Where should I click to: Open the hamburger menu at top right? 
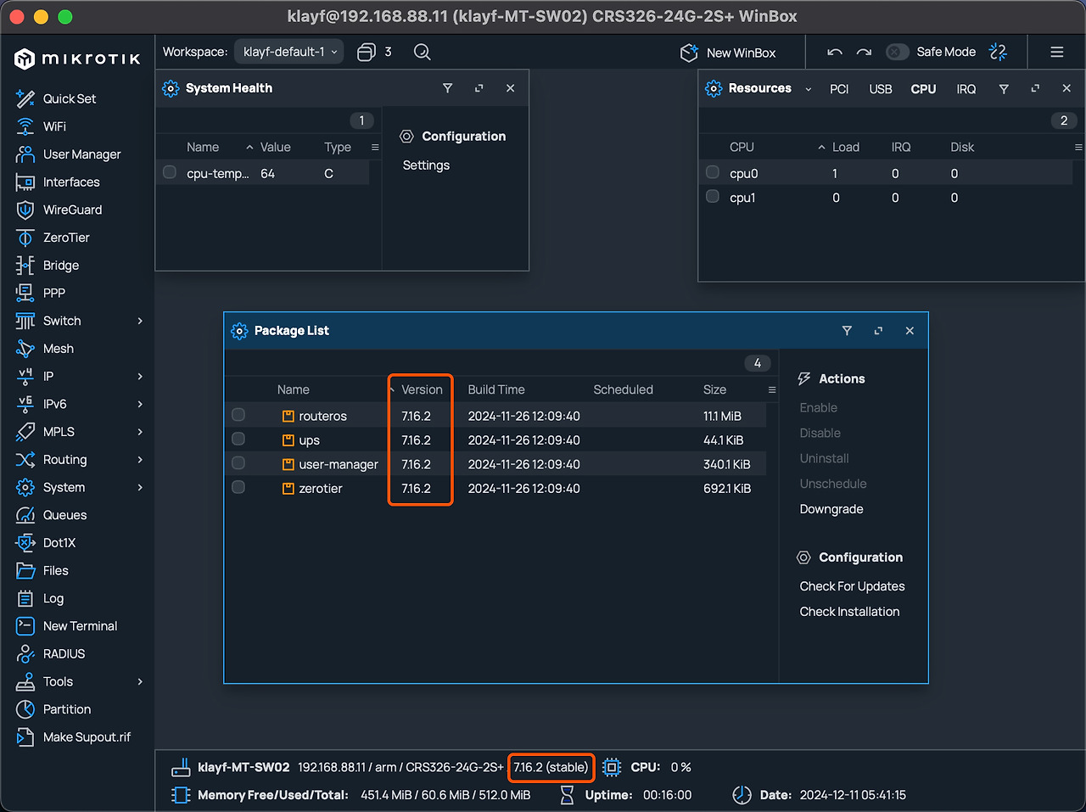(1057, 52)
